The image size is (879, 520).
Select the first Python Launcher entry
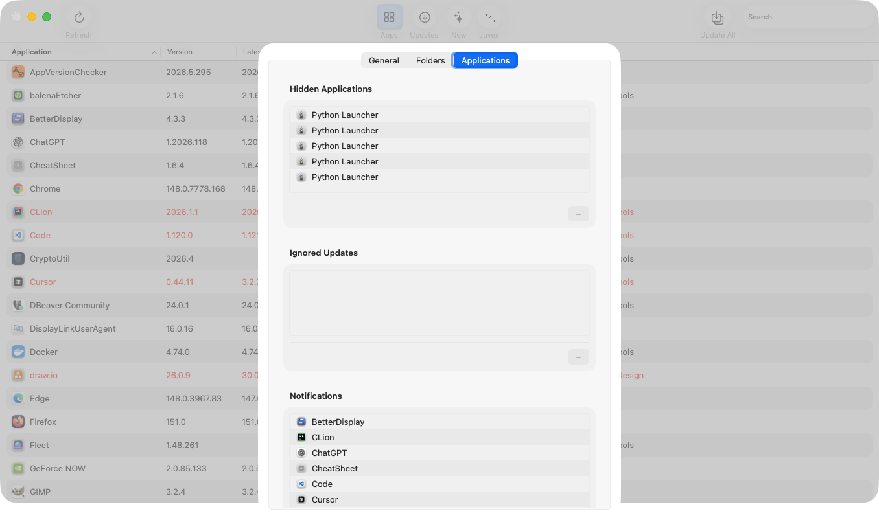click(x=439, y=115)
